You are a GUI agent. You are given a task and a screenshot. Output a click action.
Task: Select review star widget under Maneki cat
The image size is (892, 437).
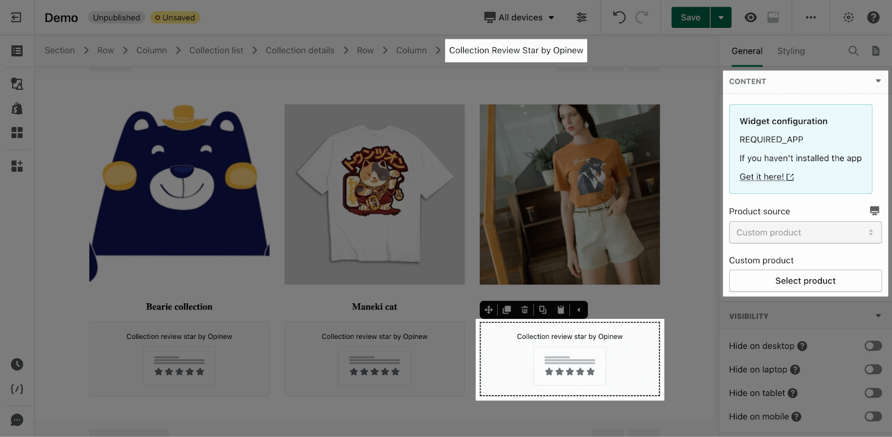(x=375, y=359)
